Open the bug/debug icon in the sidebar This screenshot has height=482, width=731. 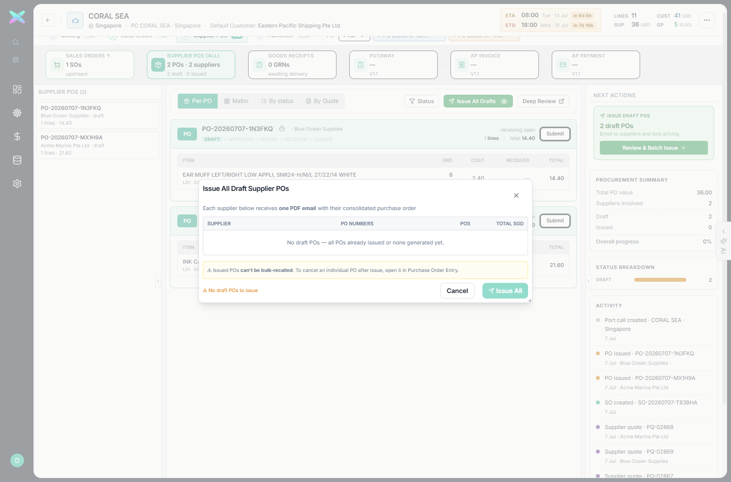pos(16,59)
